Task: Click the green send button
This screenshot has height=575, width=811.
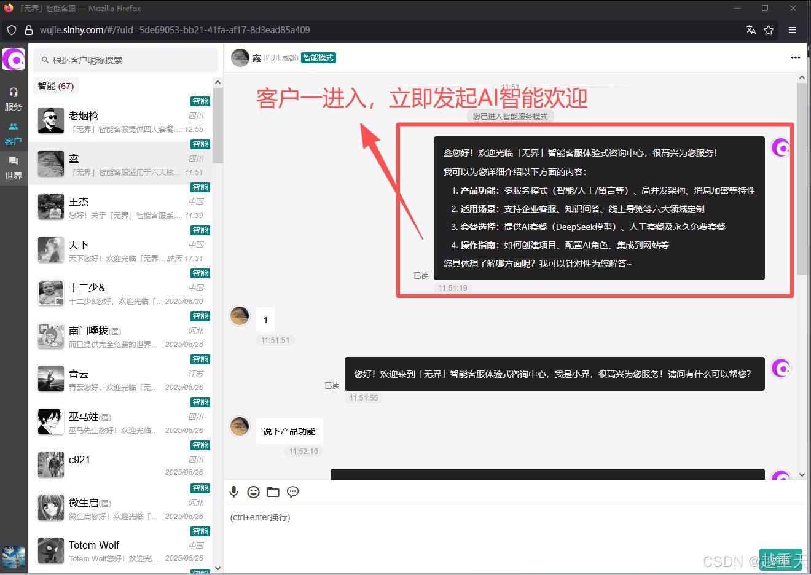Action: (781, 559)
